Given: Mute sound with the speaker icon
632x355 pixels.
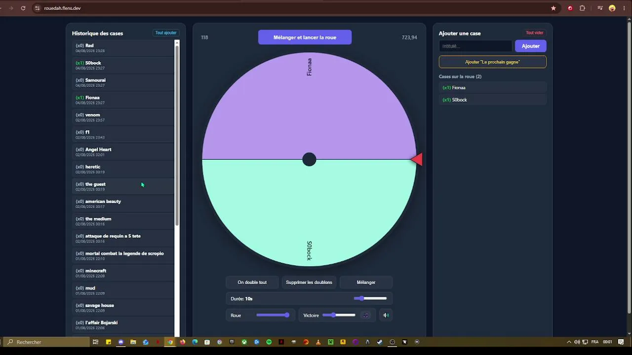Looking at the screenshot, I should tap(386, 316).
